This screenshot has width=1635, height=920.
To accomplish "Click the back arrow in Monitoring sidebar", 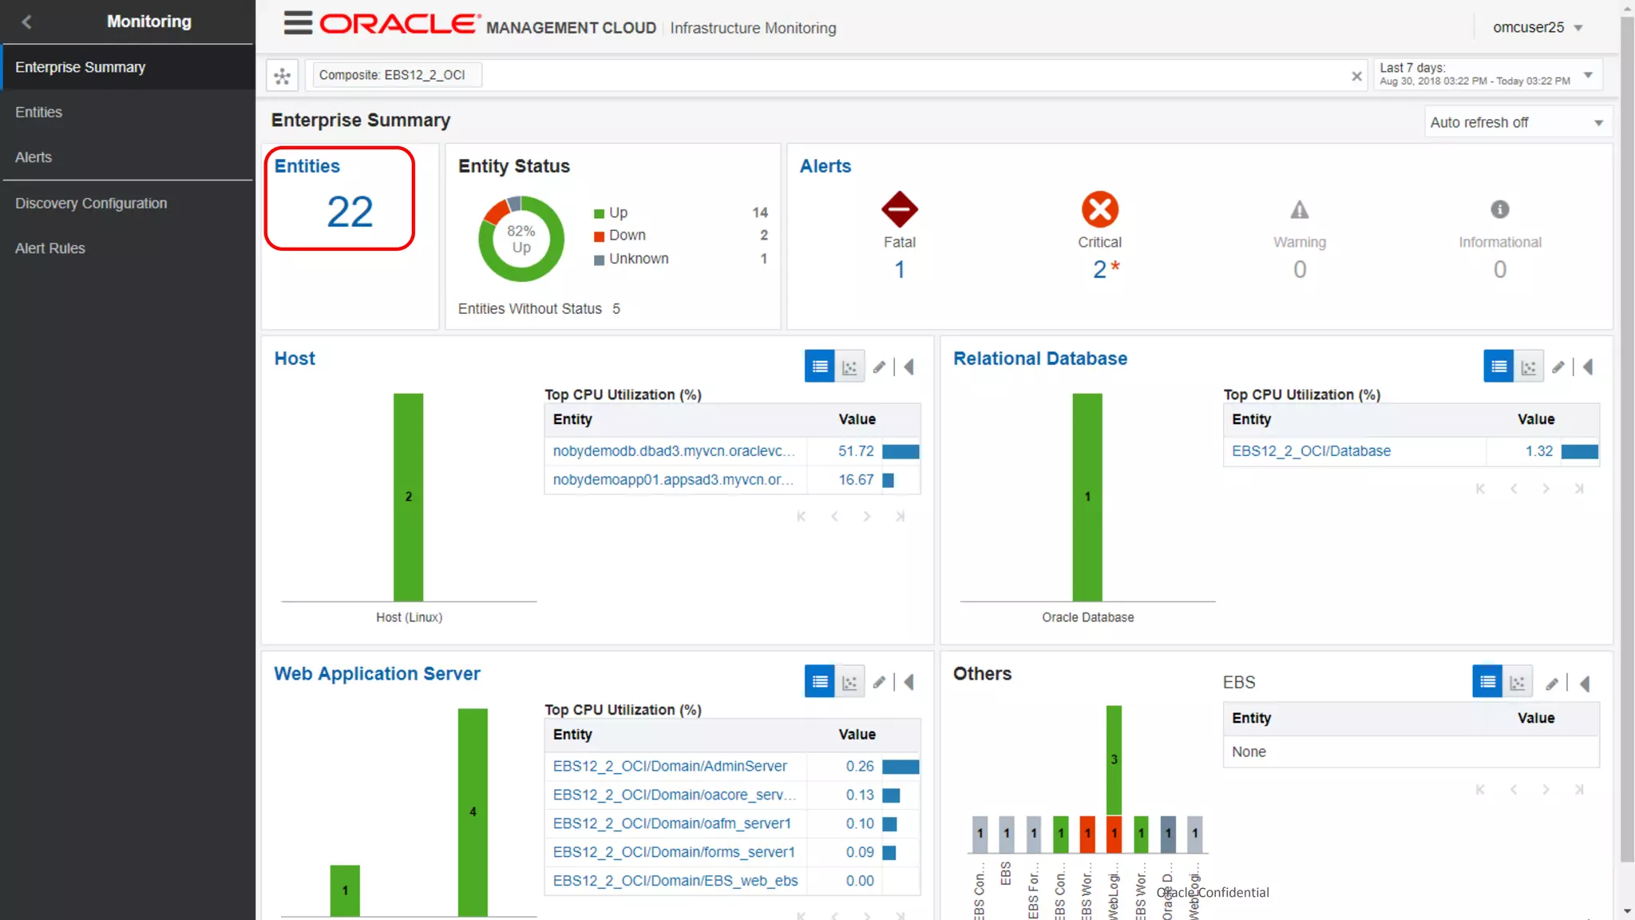I will click(26, 22).
